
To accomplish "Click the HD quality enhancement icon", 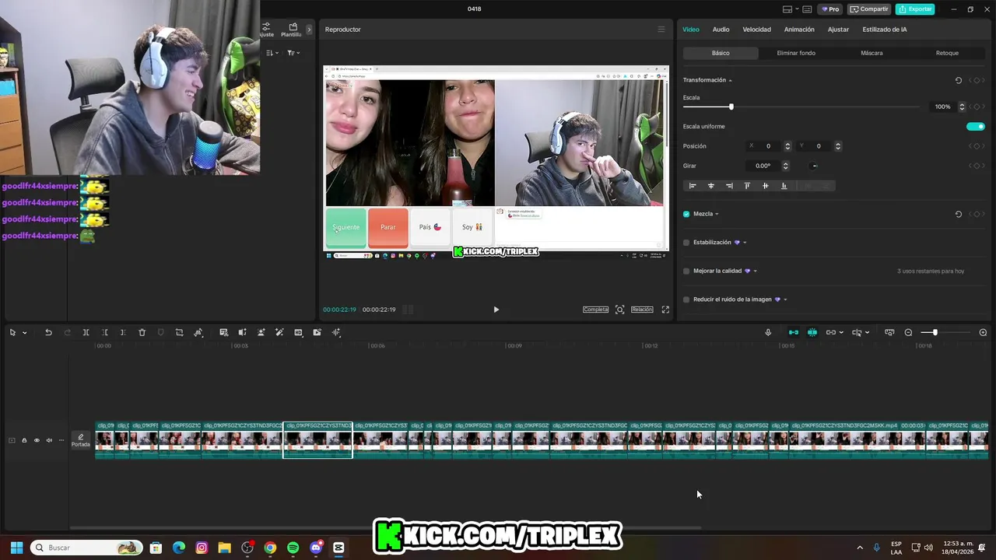I will pos(298,333).
